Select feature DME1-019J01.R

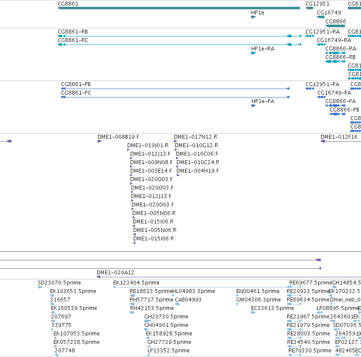[148, 145]
